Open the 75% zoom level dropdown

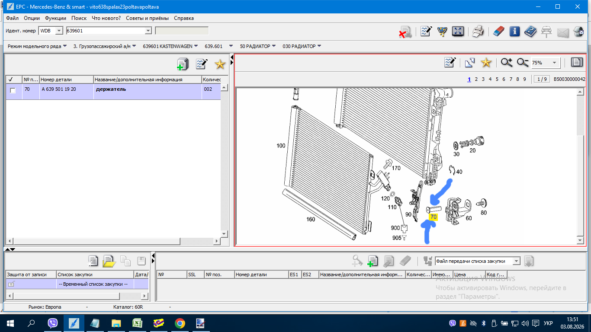coord(555,63)
